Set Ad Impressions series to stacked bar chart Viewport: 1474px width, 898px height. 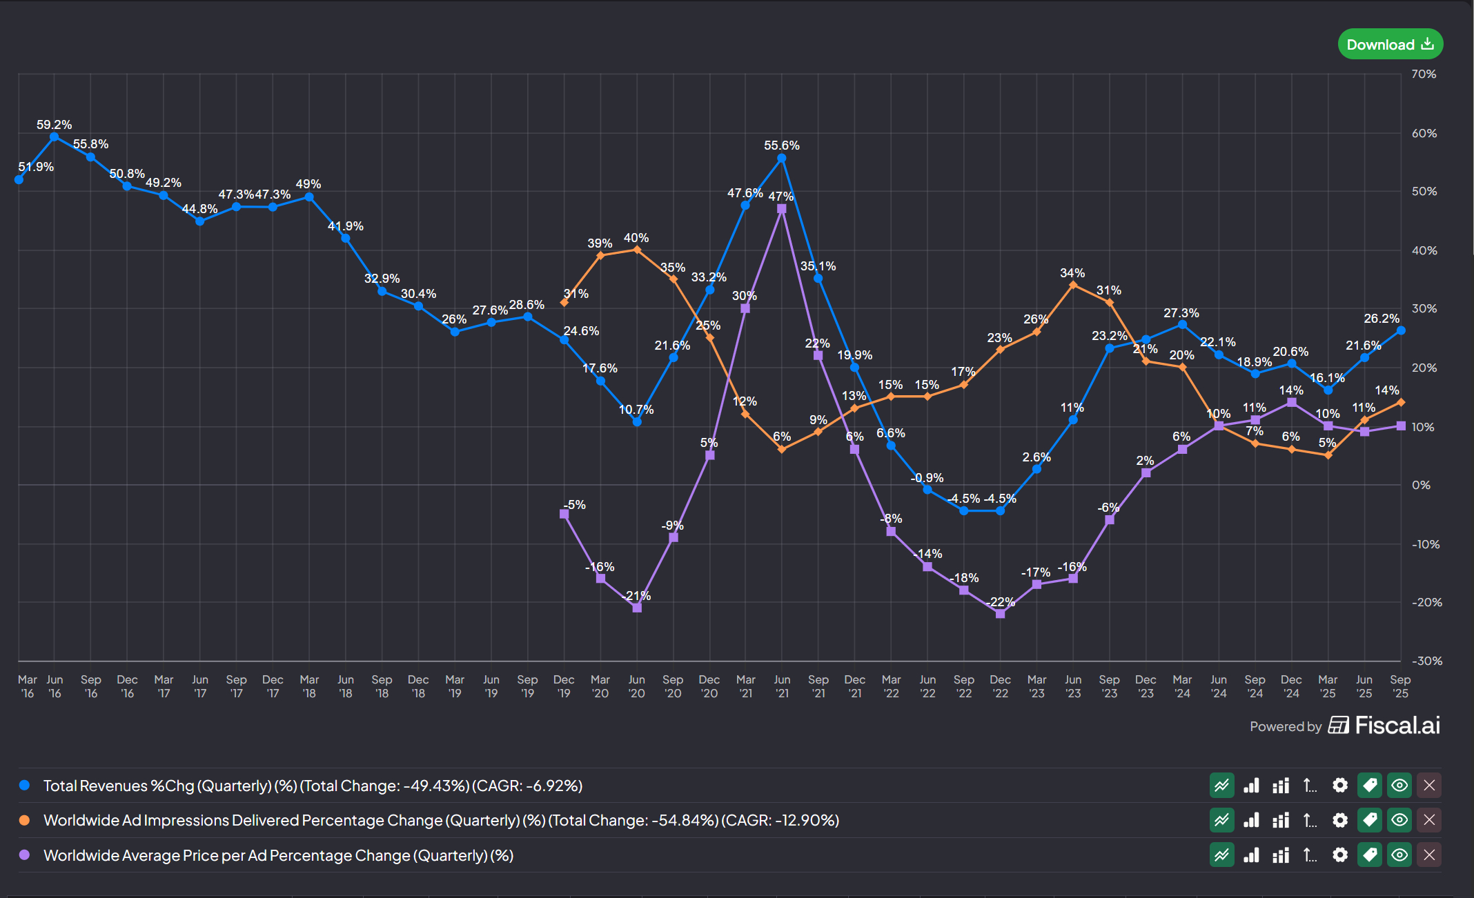click(x=1281, y=820)
